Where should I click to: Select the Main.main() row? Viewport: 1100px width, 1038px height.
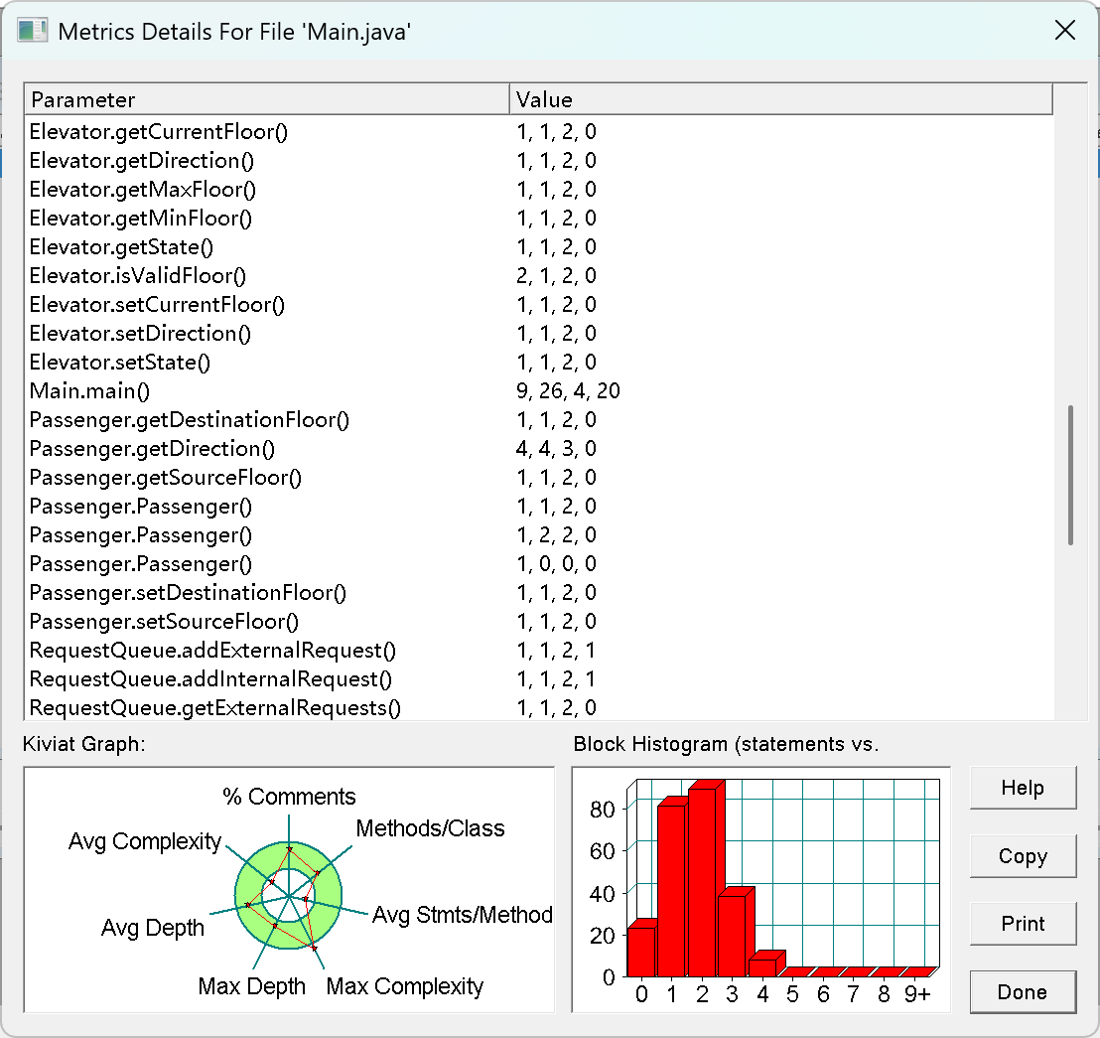point(539,391)
